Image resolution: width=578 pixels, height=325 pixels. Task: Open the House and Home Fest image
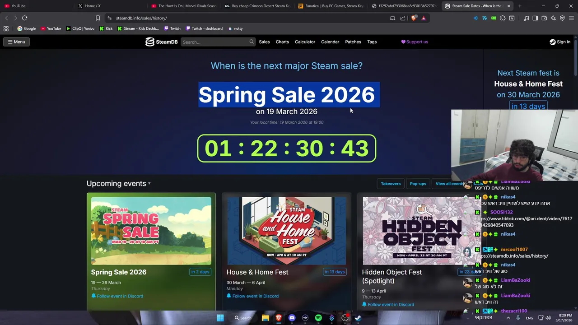(286, 231)
